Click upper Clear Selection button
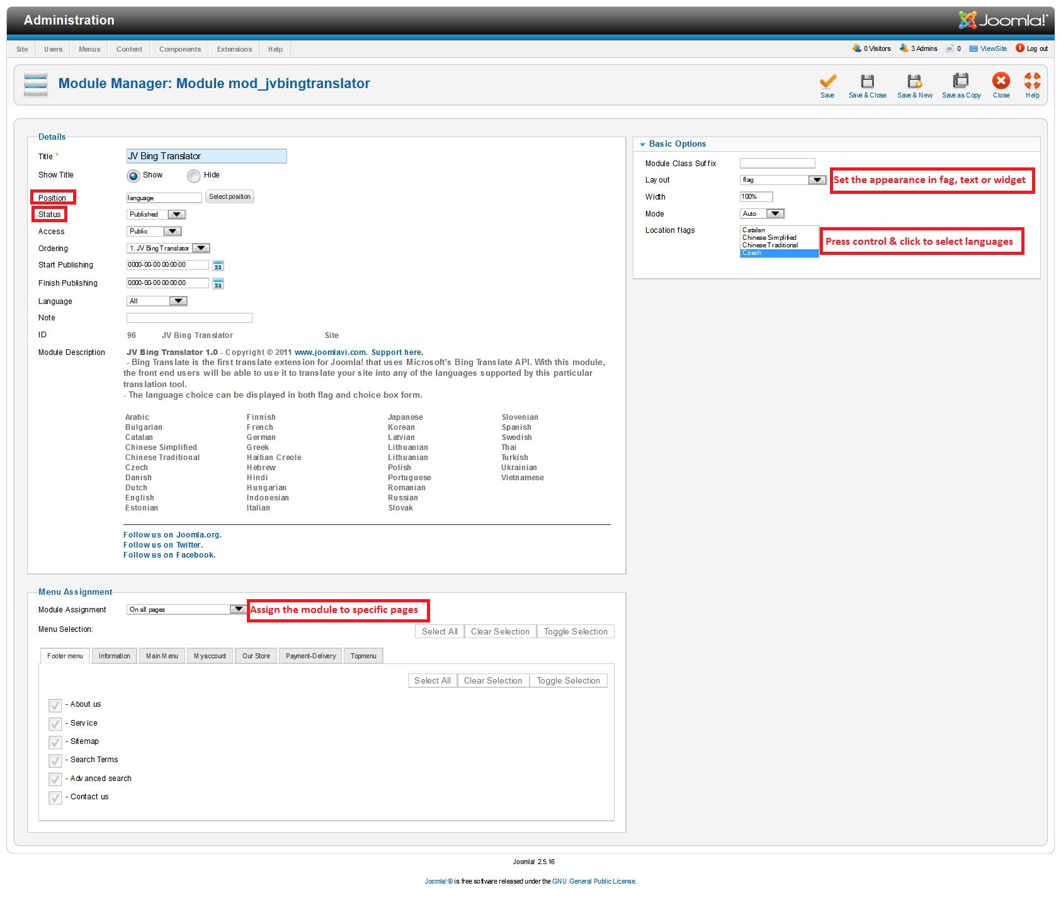1061x900 pixels. click(500, 632)
